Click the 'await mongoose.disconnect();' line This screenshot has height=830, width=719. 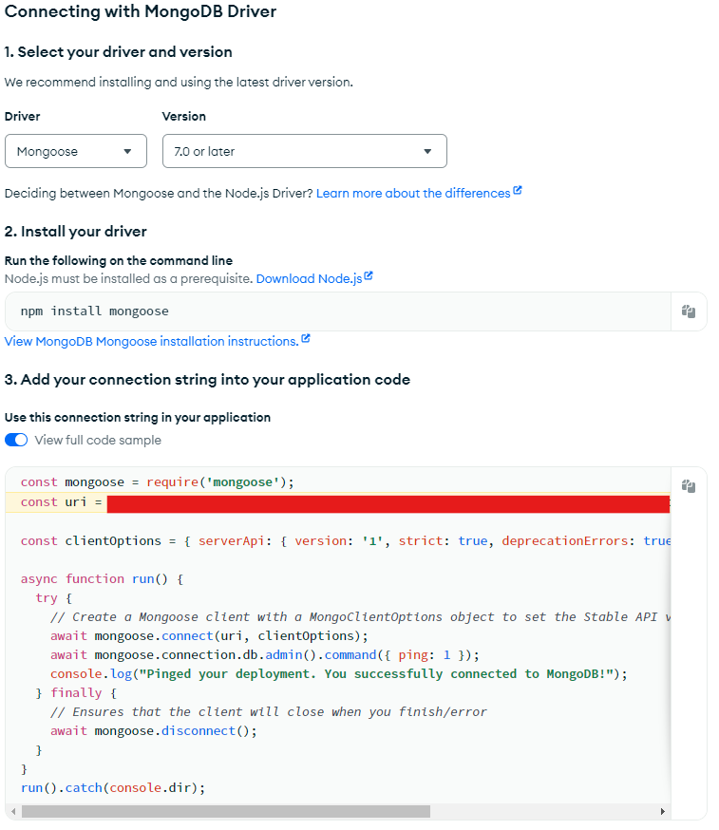pos(154,731)
